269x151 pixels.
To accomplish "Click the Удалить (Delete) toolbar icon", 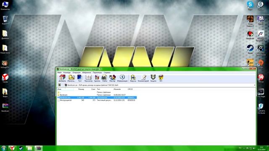I will click(97, 78).
